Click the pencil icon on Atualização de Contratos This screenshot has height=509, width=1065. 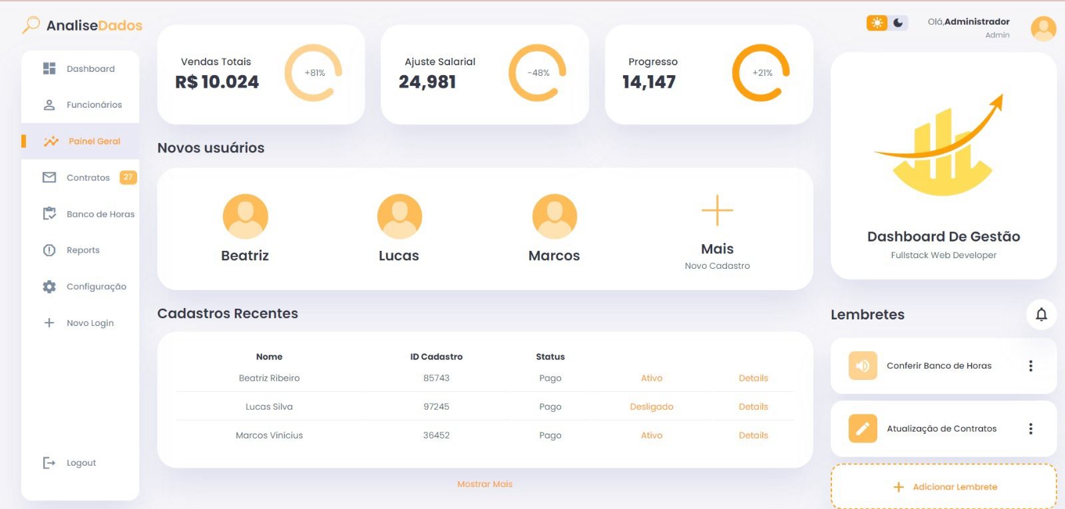coord(863,428)
